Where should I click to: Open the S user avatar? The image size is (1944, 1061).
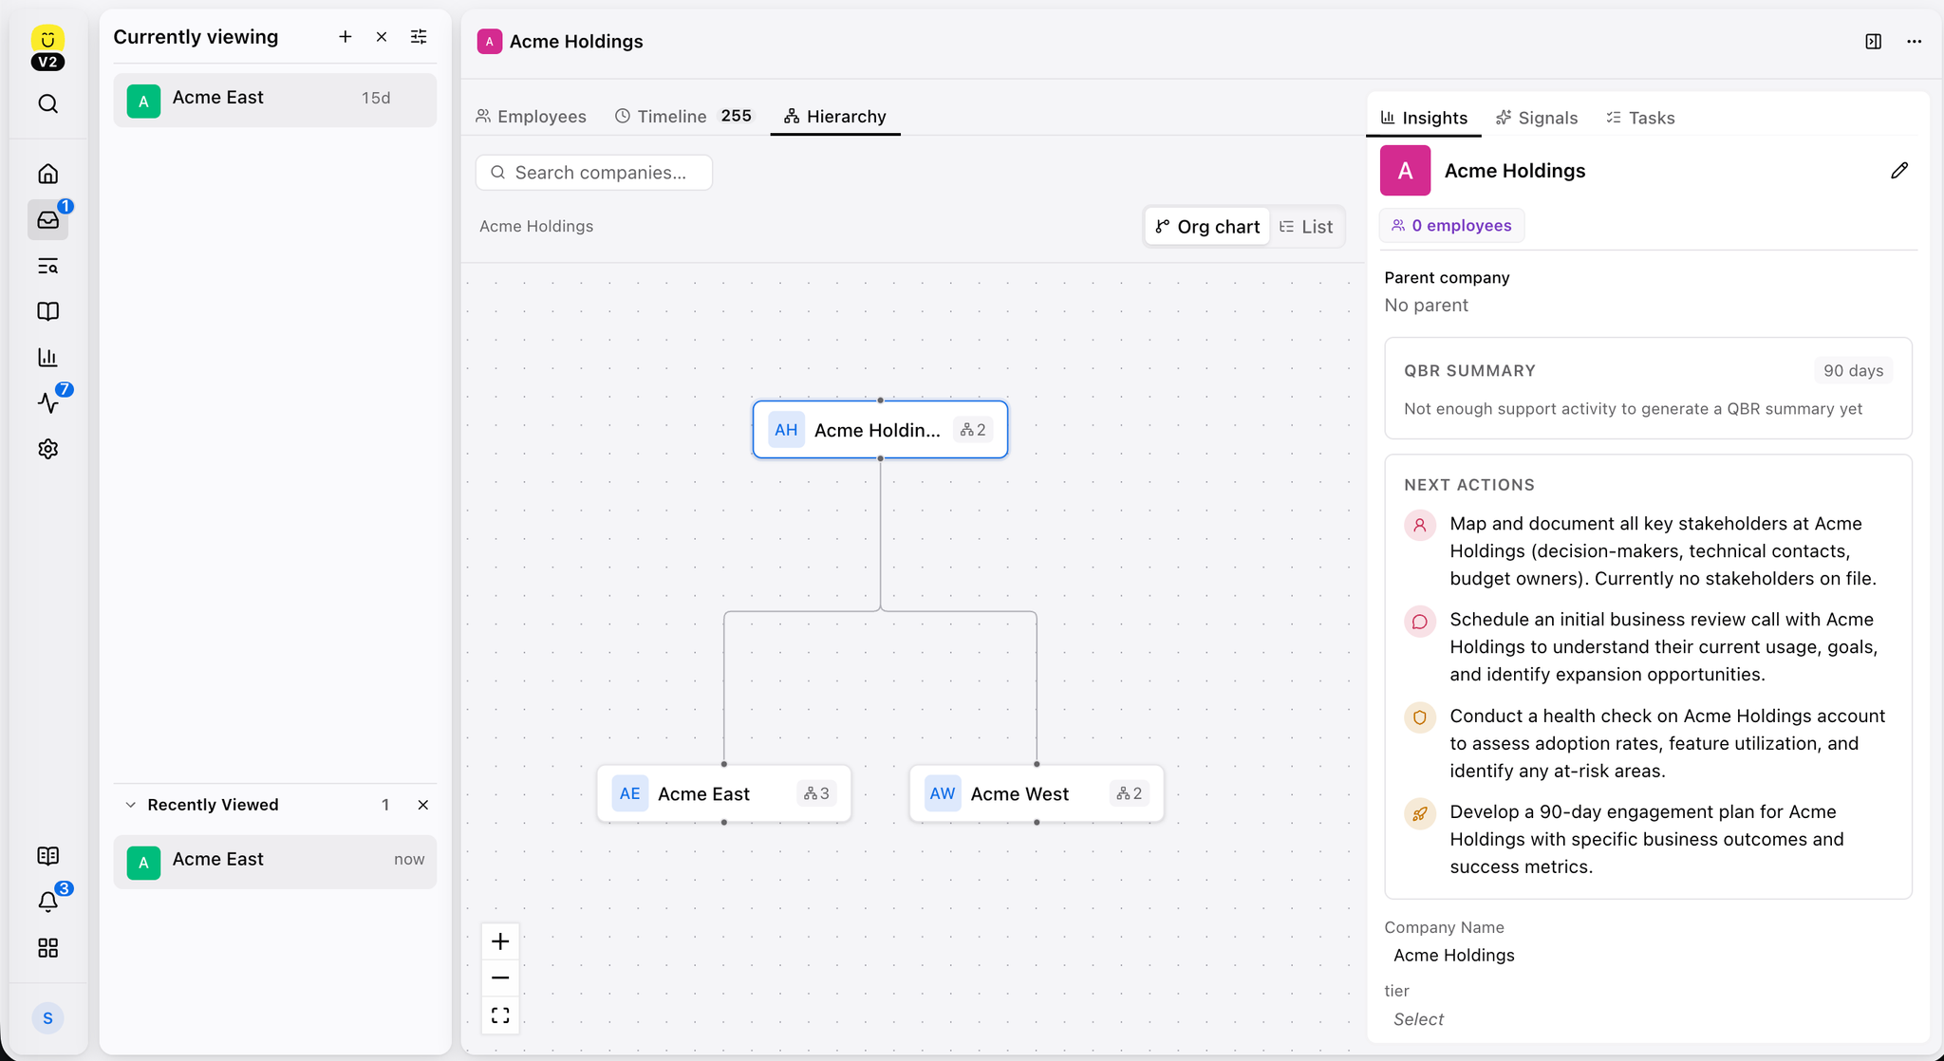pos(48,1018)
